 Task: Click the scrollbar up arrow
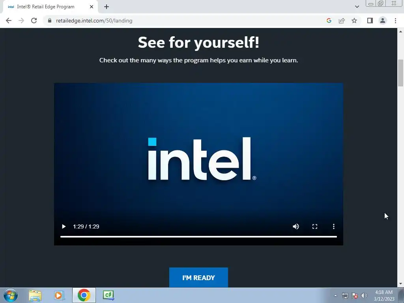click(400, 32)
